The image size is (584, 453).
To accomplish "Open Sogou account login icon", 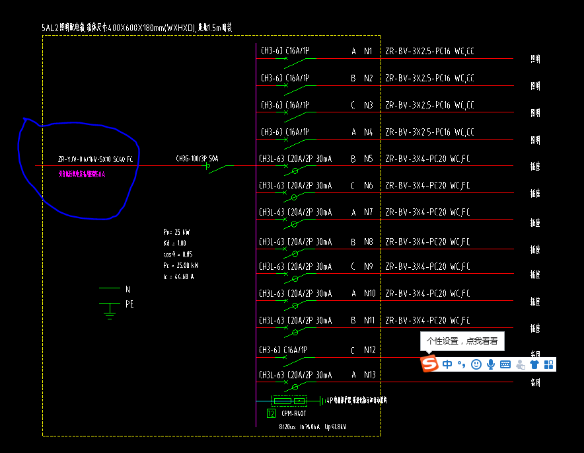I will 521,364.
